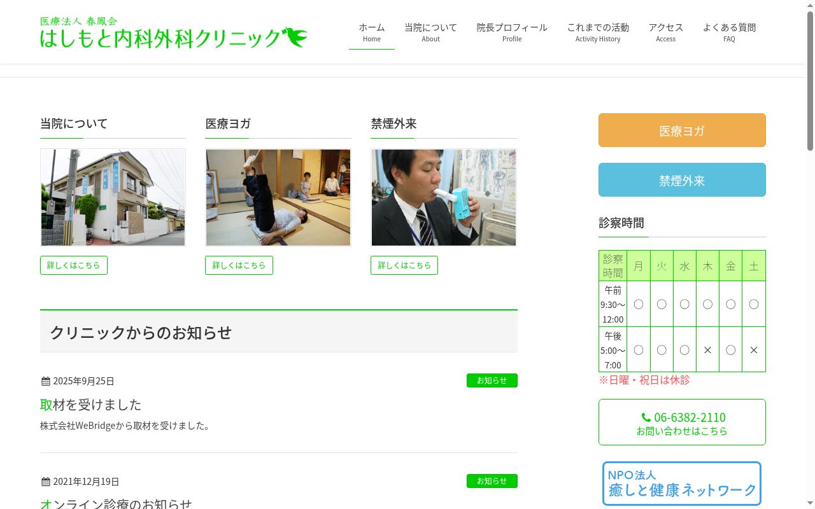Click the クリニックからのお知らせ heading

[x=141, y=333]
